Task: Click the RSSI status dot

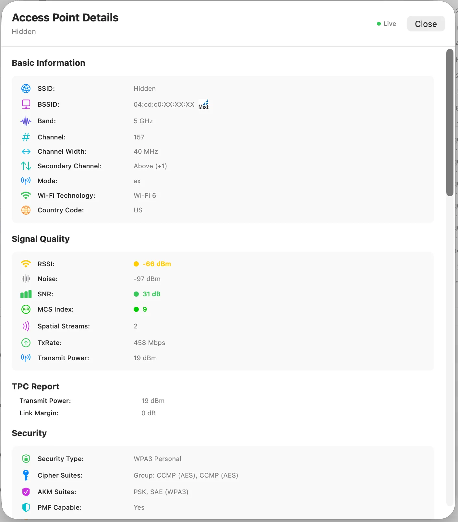Action: pos(136,264)
